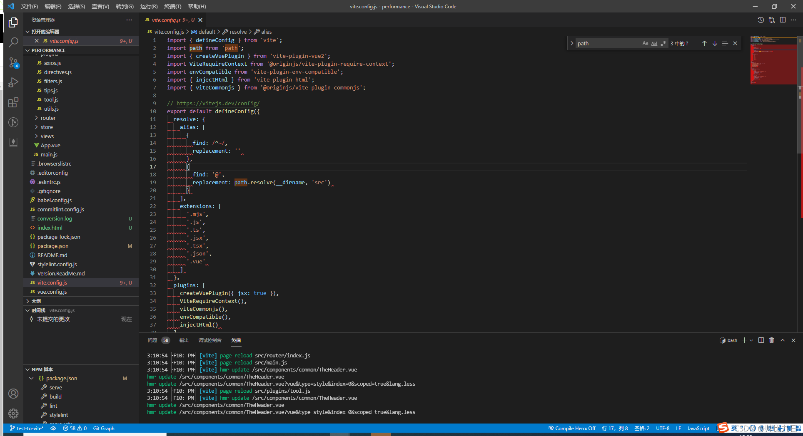
Task: Click the split editor icon
Action: [783, 20]
